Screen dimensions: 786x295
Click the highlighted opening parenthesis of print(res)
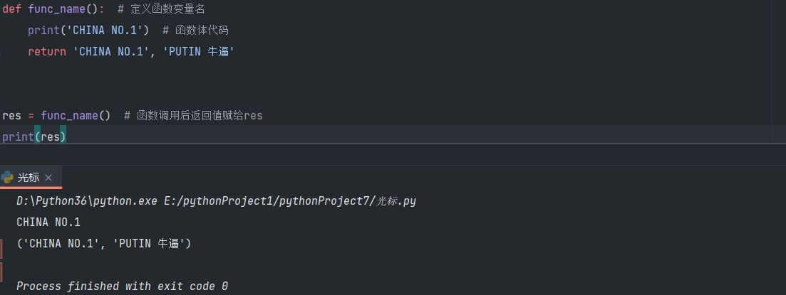[38, 136]
